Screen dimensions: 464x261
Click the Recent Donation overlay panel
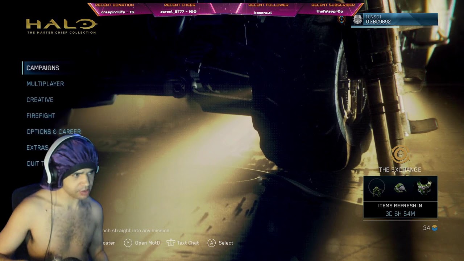pos(115,9)
